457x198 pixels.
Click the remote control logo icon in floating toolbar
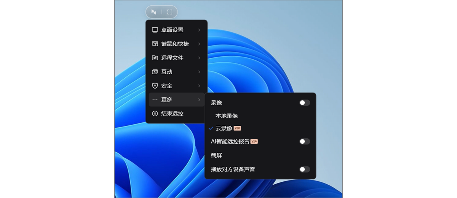[x=153, y=12]
